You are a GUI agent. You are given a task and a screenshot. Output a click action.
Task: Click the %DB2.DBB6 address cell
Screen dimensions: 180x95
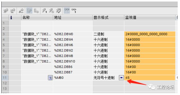pos(73,67)
